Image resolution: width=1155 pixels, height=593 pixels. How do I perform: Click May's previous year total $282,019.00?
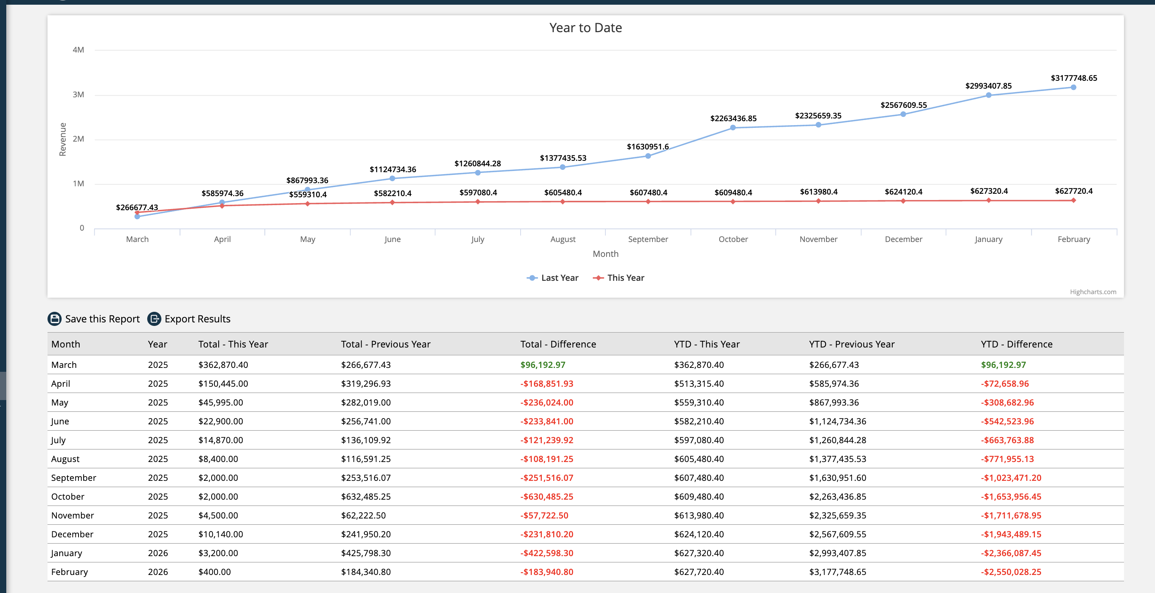click(x=366, y=402)
